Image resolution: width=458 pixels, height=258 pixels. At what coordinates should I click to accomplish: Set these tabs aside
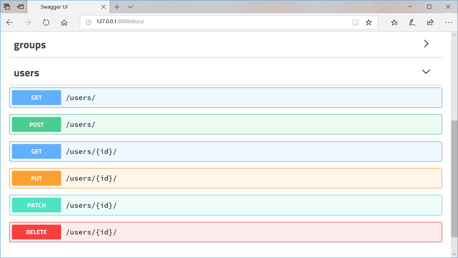click(x=20, y=7)
